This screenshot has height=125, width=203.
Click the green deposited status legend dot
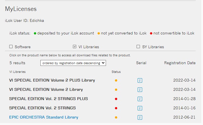35,33
